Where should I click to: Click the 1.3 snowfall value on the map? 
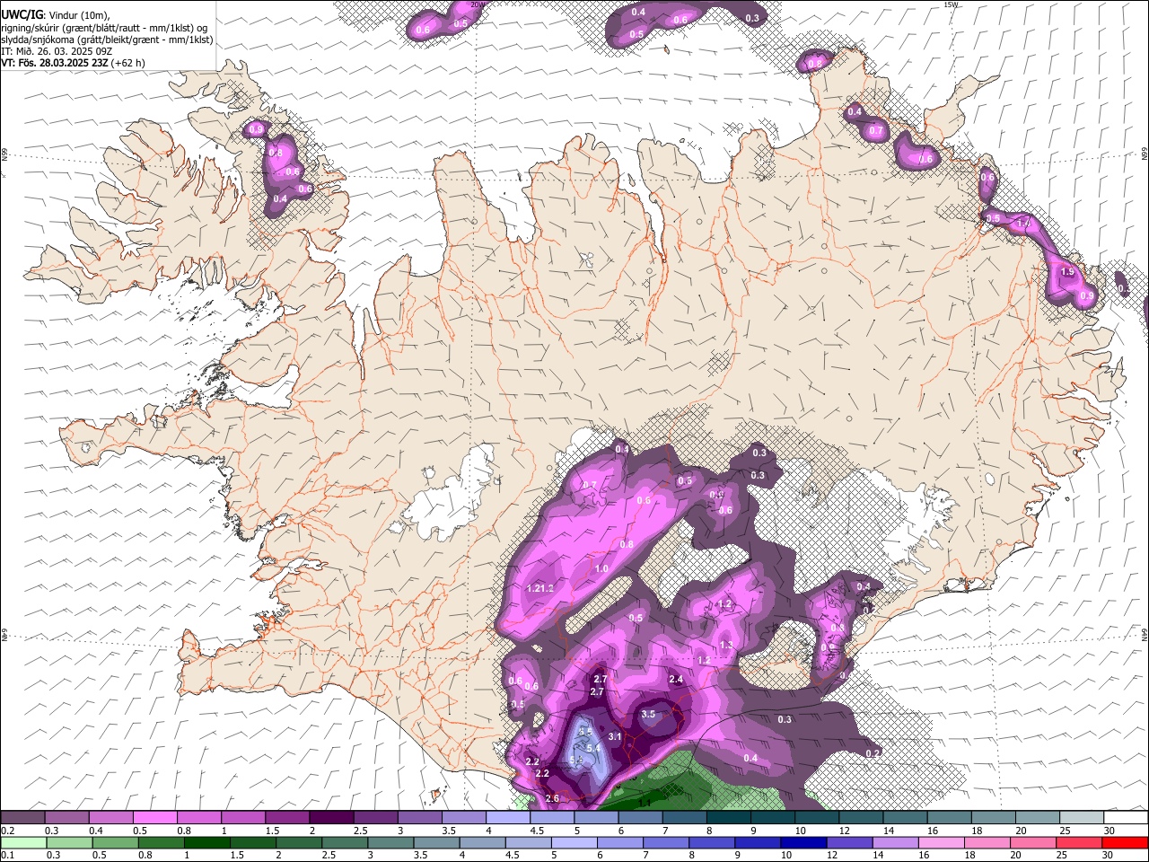(x=726, y=645)
